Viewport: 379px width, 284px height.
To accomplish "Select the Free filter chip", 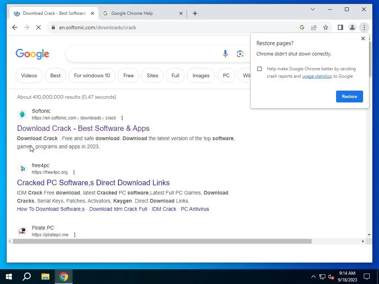I will click(128, 75).
